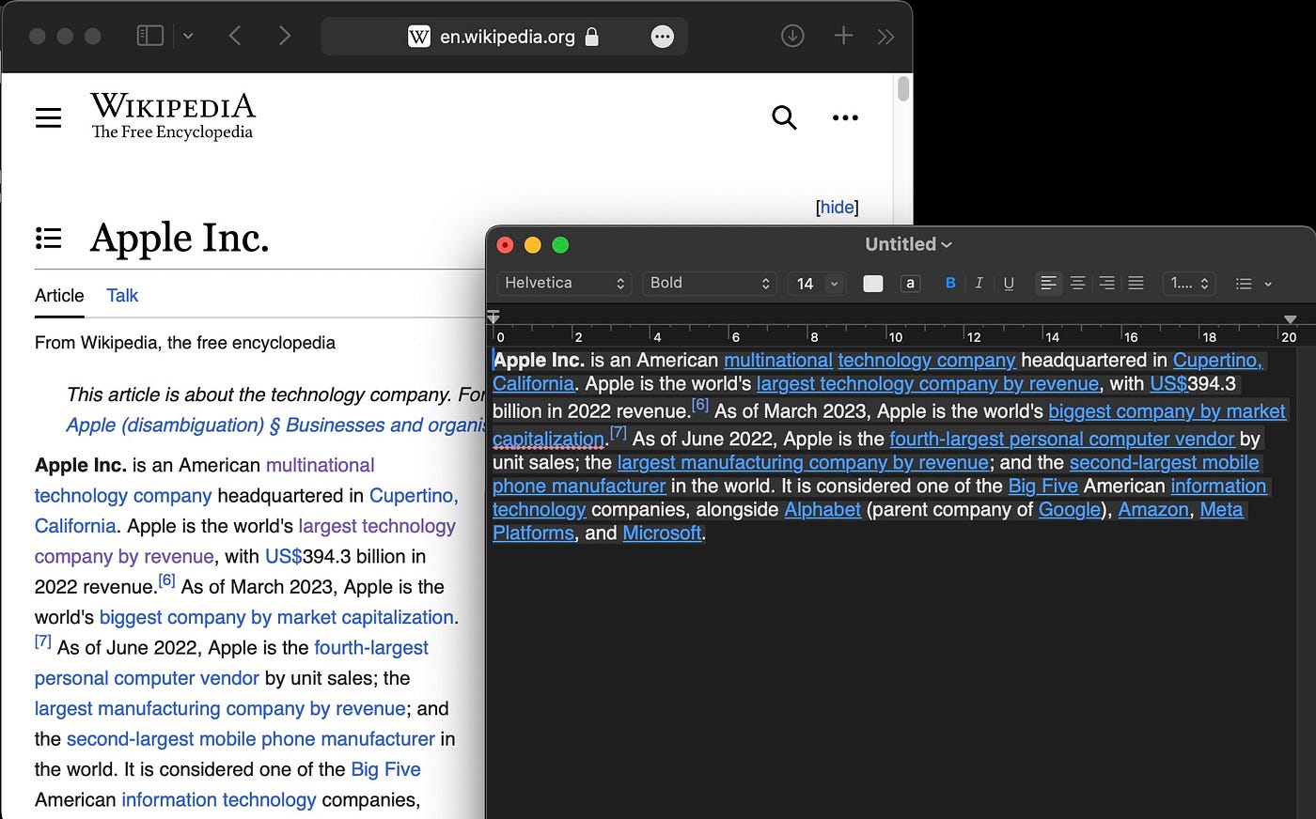Switch to the Talk tab
This screenshot has width=1316, height=819.
(122, 296)
